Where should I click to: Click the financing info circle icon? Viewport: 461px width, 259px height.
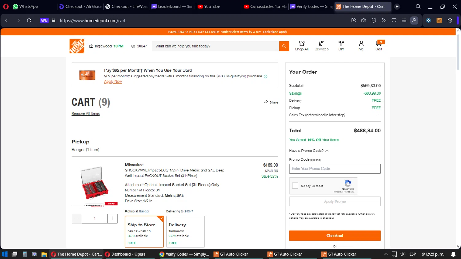coord(266,77)
